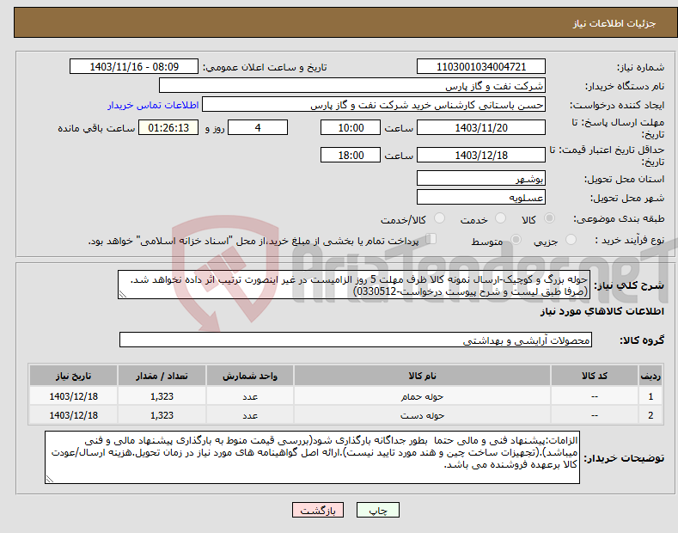Image resolution: width=678 pixels, height=533 pixels.
Task: Click the price validity time field 18:00
Action: (351, 155)
